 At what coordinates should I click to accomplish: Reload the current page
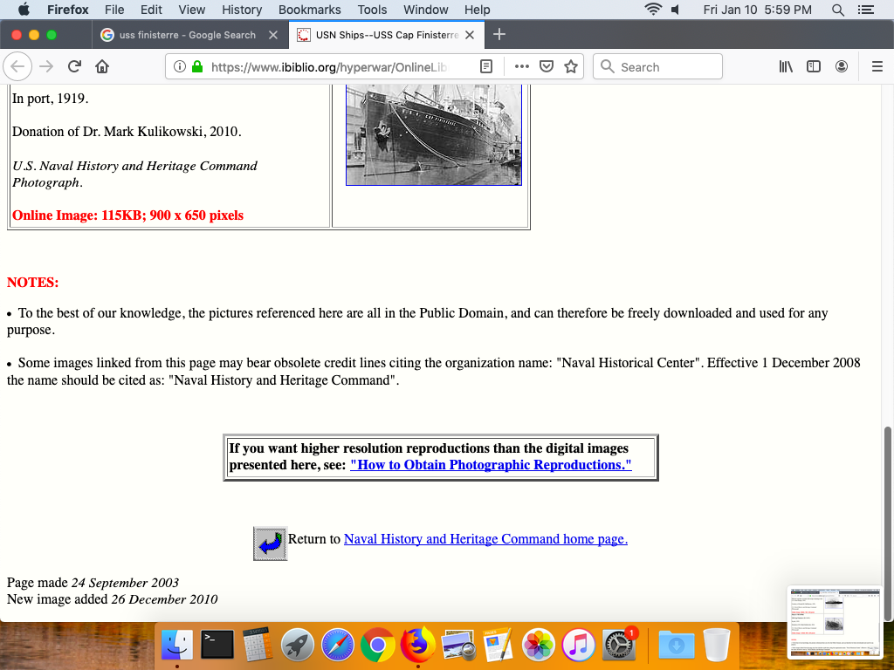coord(74,67)
